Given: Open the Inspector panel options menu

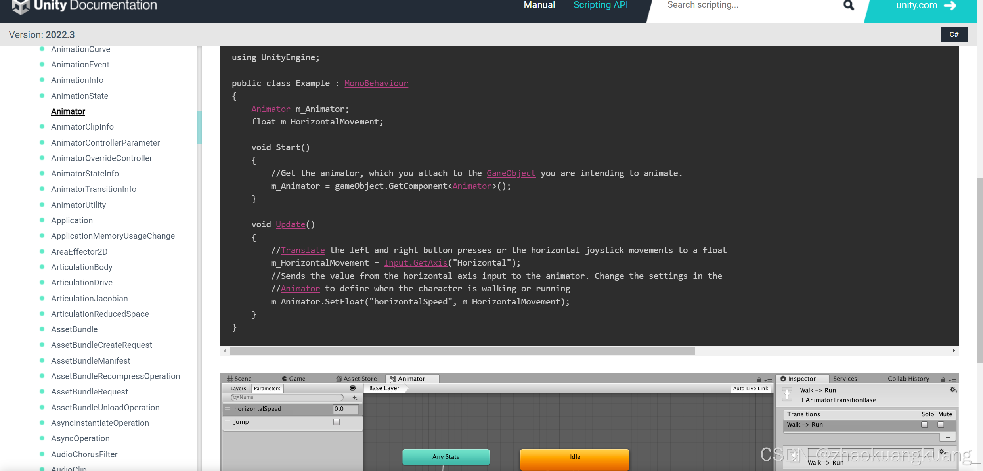Looking at the screenshot, I should (952, 380).
